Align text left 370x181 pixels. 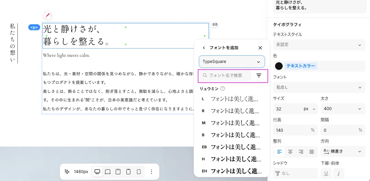coord(280,152)
